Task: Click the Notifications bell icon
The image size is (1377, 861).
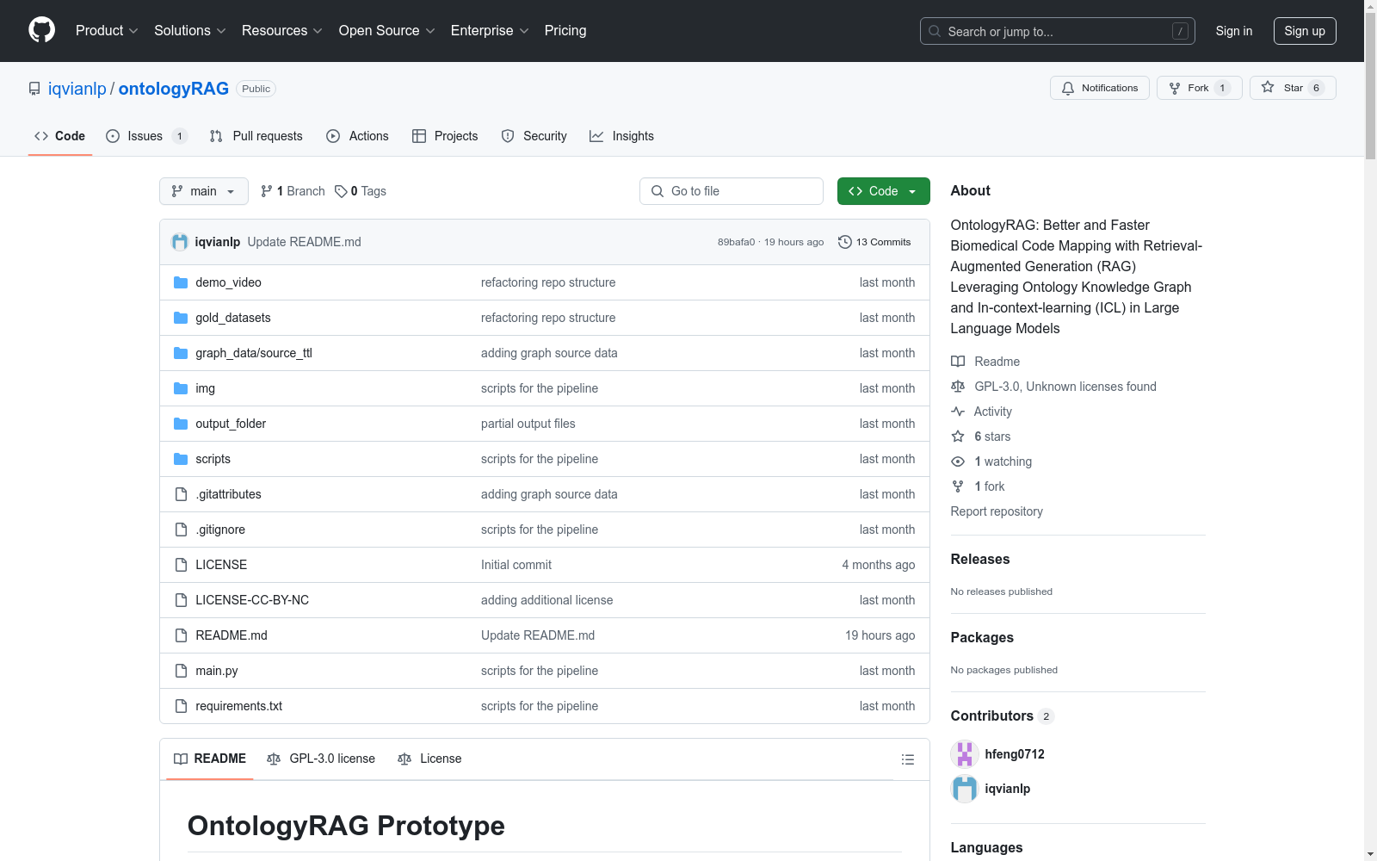Action: [x=1068, y=88]
